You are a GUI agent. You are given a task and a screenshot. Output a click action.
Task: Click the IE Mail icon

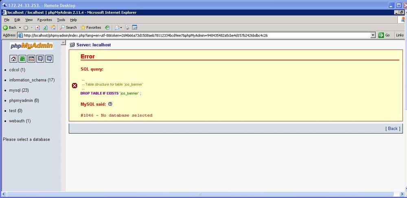coord(117,28)
